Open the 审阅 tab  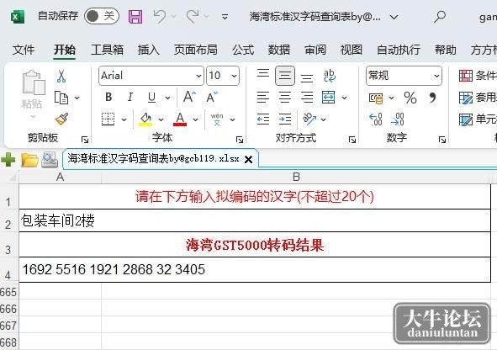pos(315,50)
